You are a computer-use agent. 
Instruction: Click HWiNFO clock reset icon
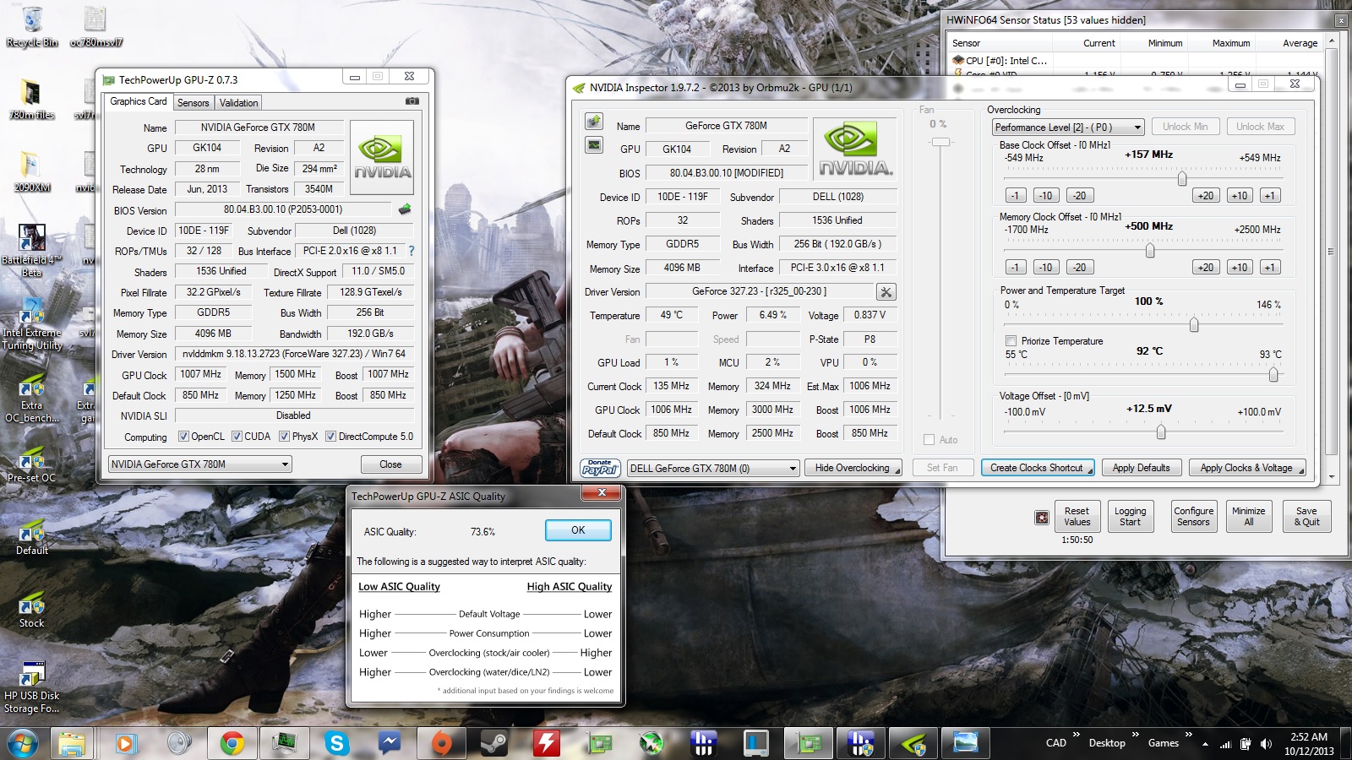coord(1042,518)
